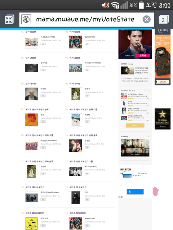
Task: Click Support on 2016 MAMA Star Cheer Event
Action: point(163,126)
